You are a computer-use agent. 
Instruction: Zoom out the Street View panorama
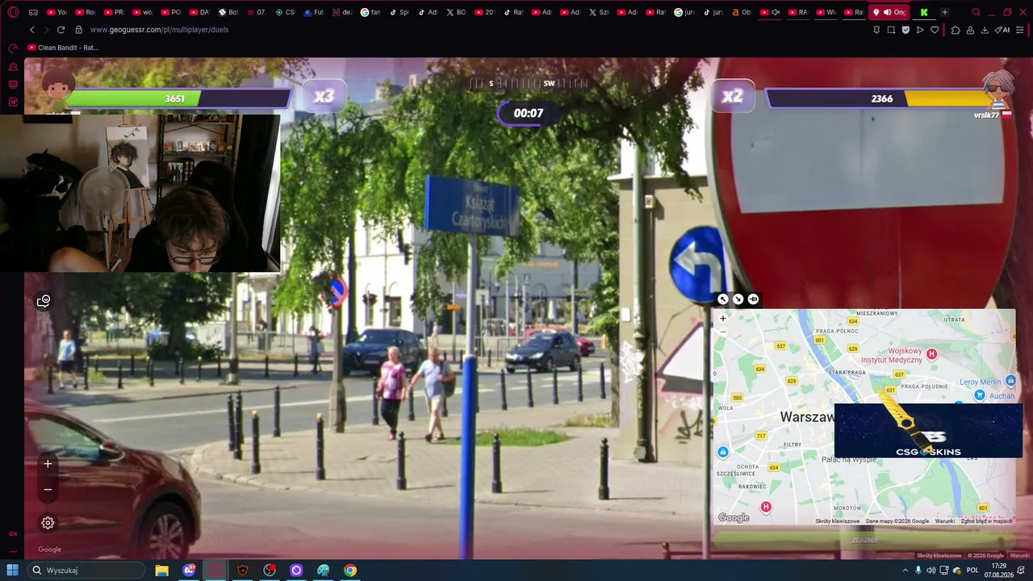coord(48,490)
